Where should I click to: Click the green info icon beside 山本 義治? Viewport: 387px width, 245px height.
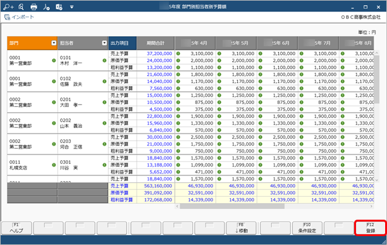104,123
